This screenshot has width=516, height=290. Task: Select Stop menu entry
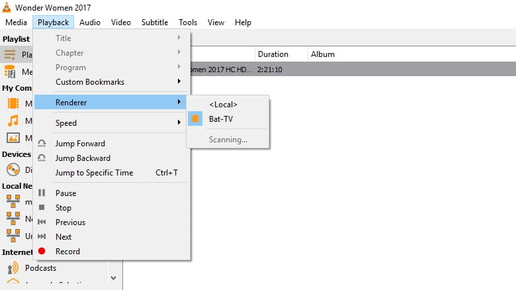click(x=112, y=208)
